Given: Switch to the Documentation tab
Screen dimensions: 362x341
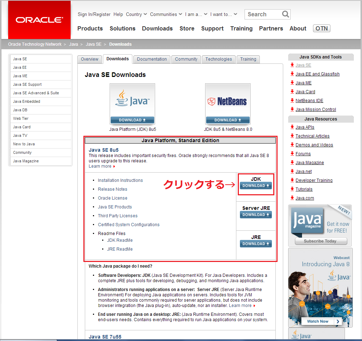Looking at the screenshot, I should click(152, 59).
